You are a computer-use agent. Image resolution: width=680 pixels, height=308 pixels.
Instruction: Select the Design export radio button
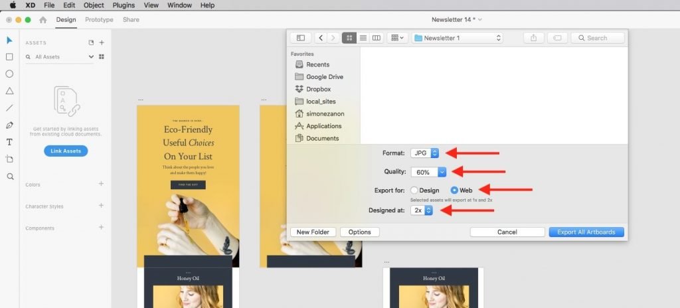click(x=415, y=190)
